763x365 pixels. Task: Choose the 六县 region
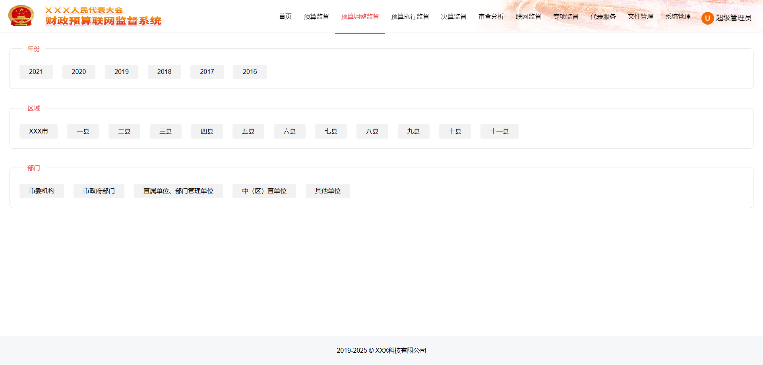click(x=290, y=131)
